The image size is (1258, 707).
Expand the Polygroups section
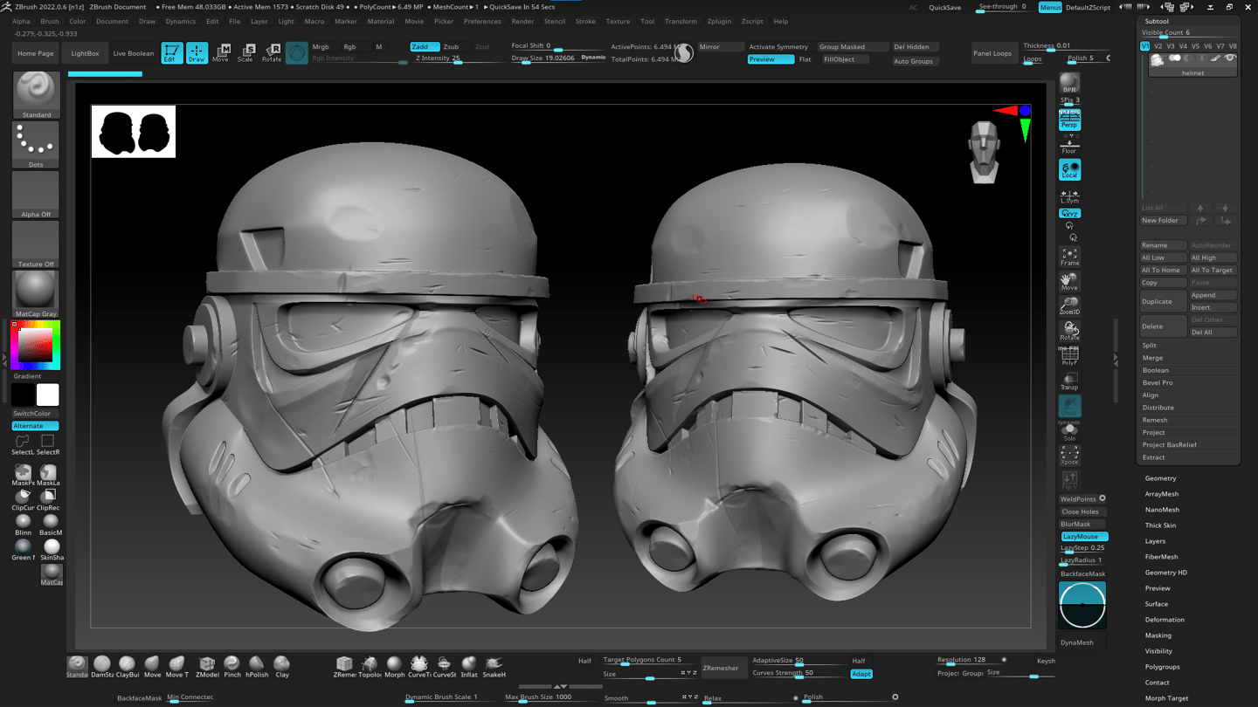point(1162,667)
